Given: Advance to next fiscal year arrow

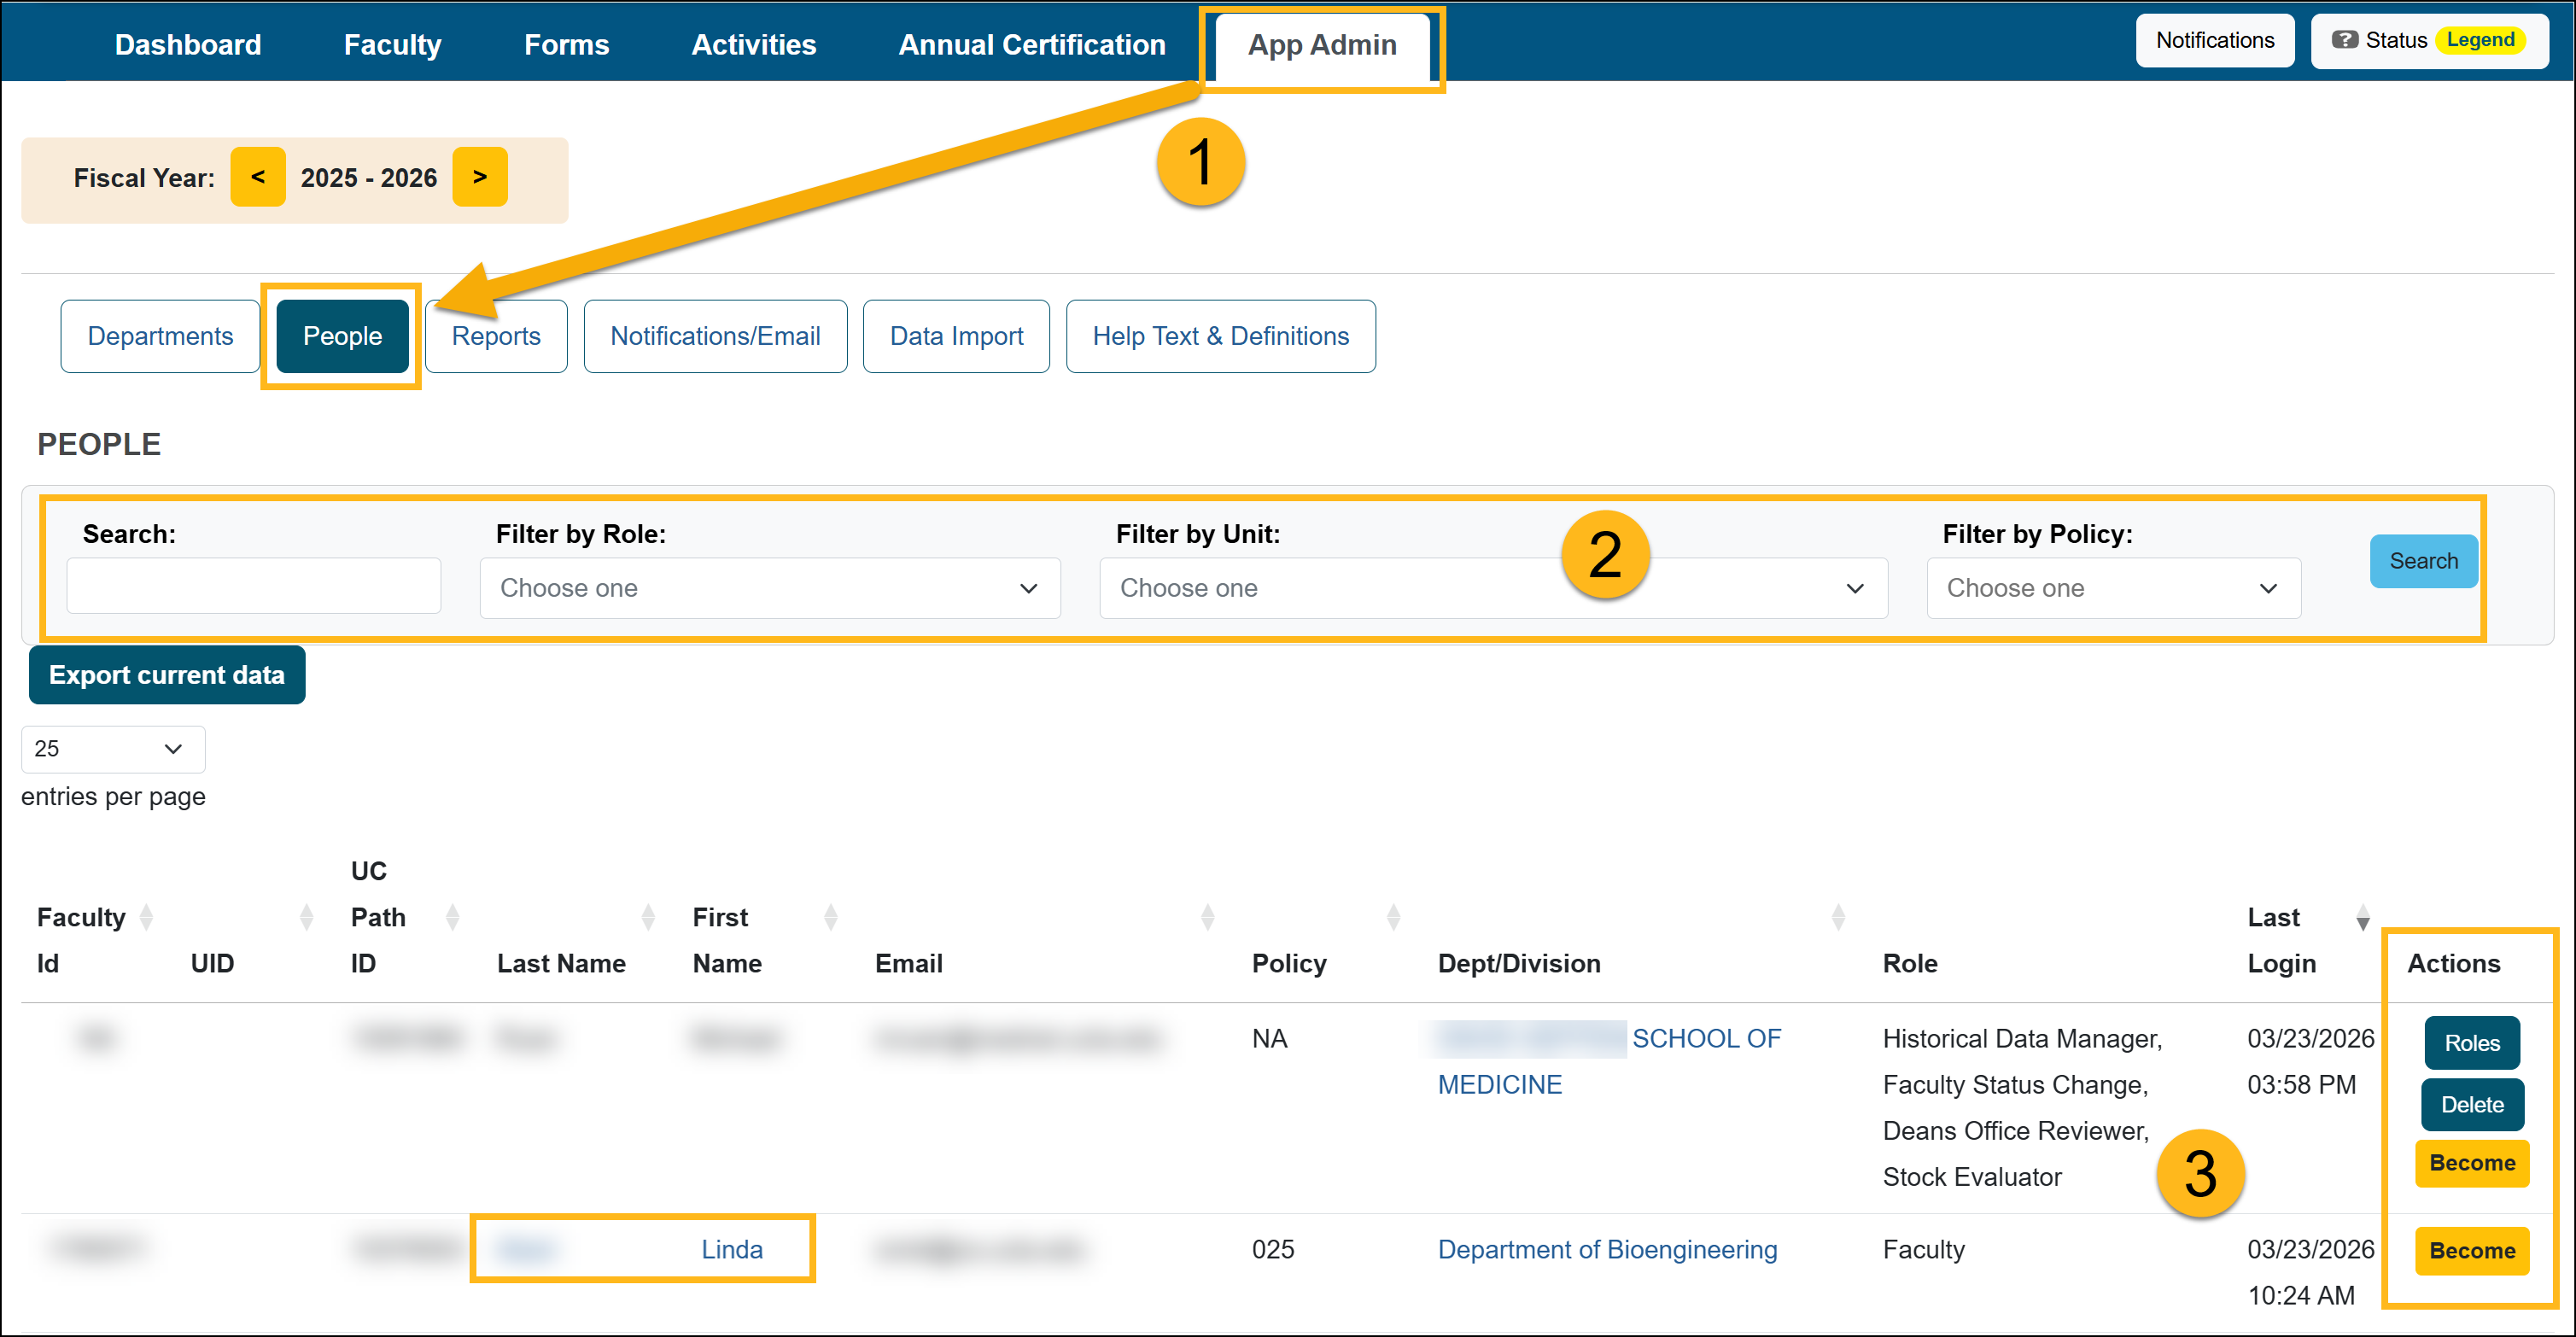Looking at the screenshot, I should [x=479, y=177].
